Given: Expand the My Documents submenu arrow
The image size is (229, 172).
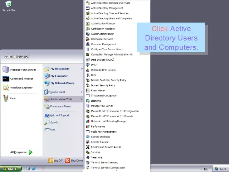Looking at the screenshot, I should click(82, 69).
